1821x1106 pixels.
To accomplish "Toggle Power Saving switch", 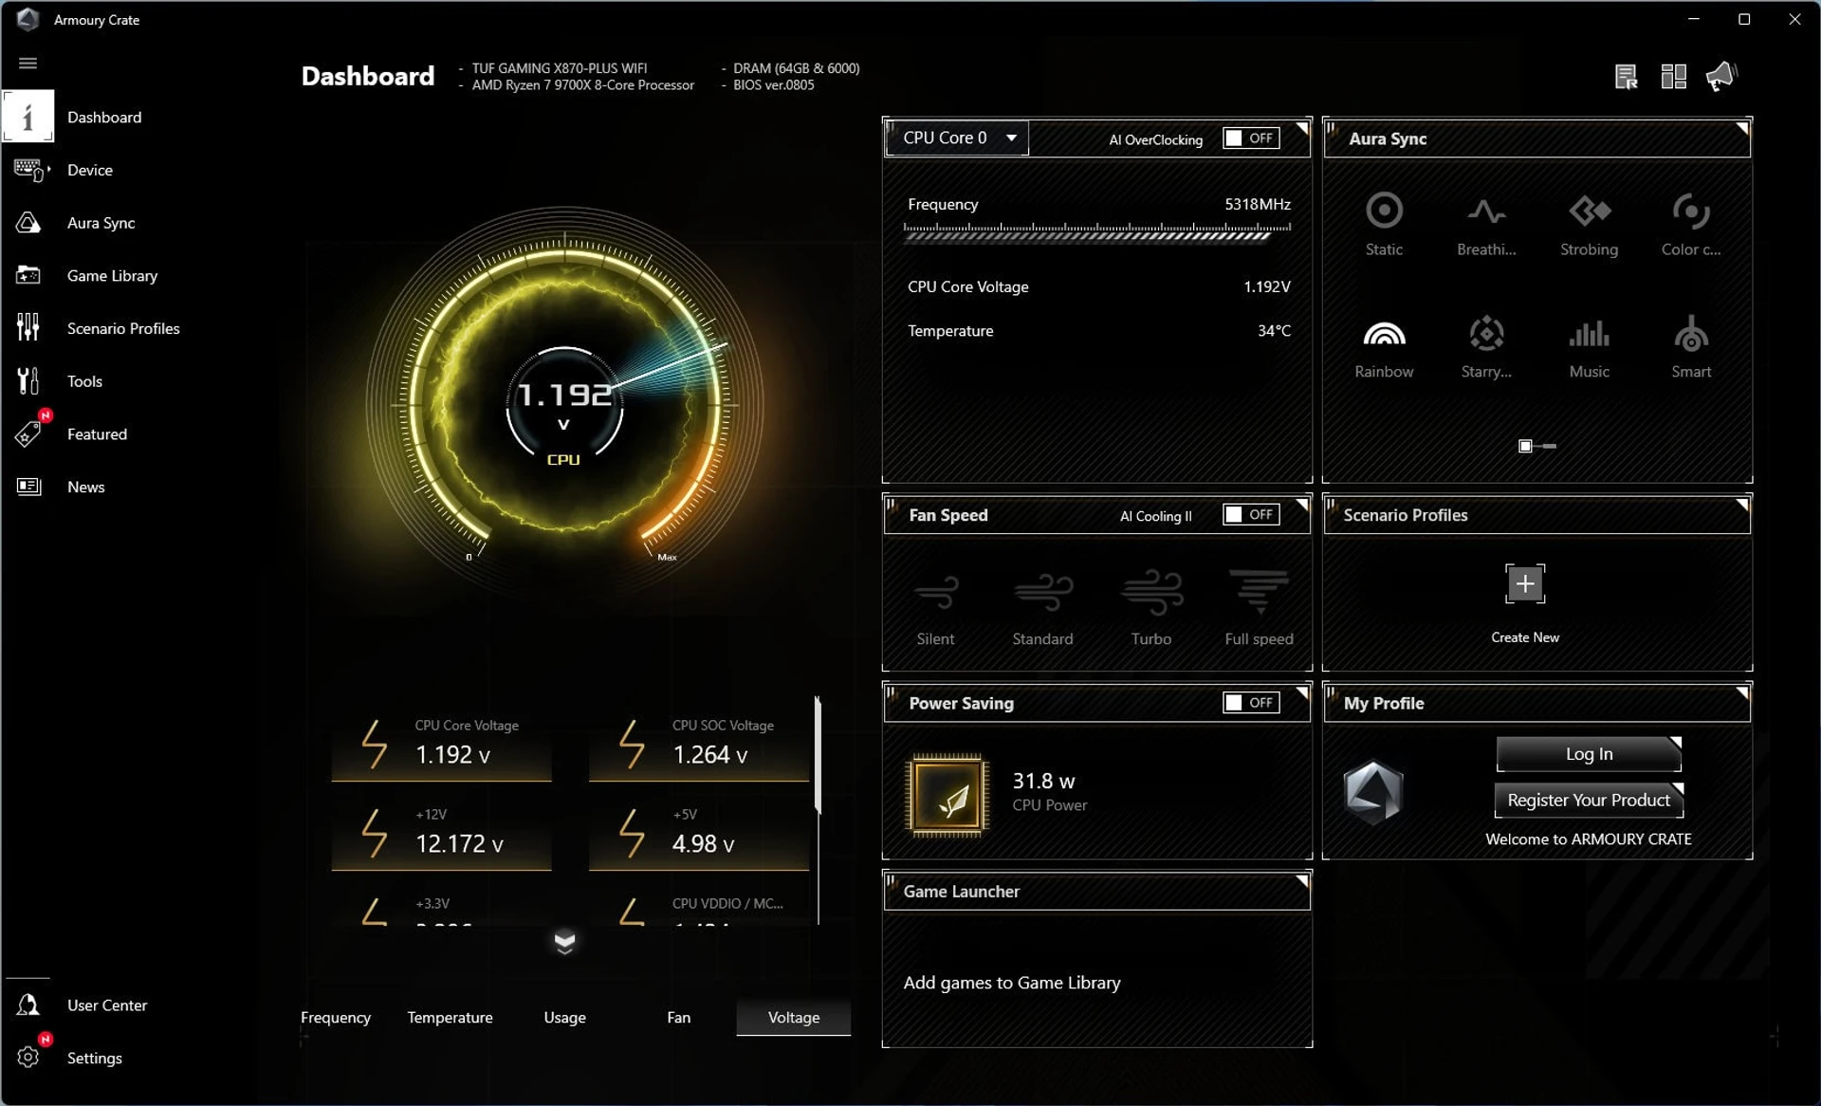I will click(1251, 703).
